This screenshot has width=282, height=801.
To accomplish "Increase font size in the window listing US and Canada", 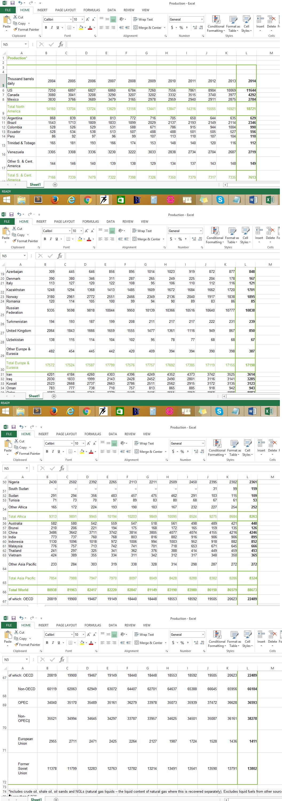I will pos(88,19).
